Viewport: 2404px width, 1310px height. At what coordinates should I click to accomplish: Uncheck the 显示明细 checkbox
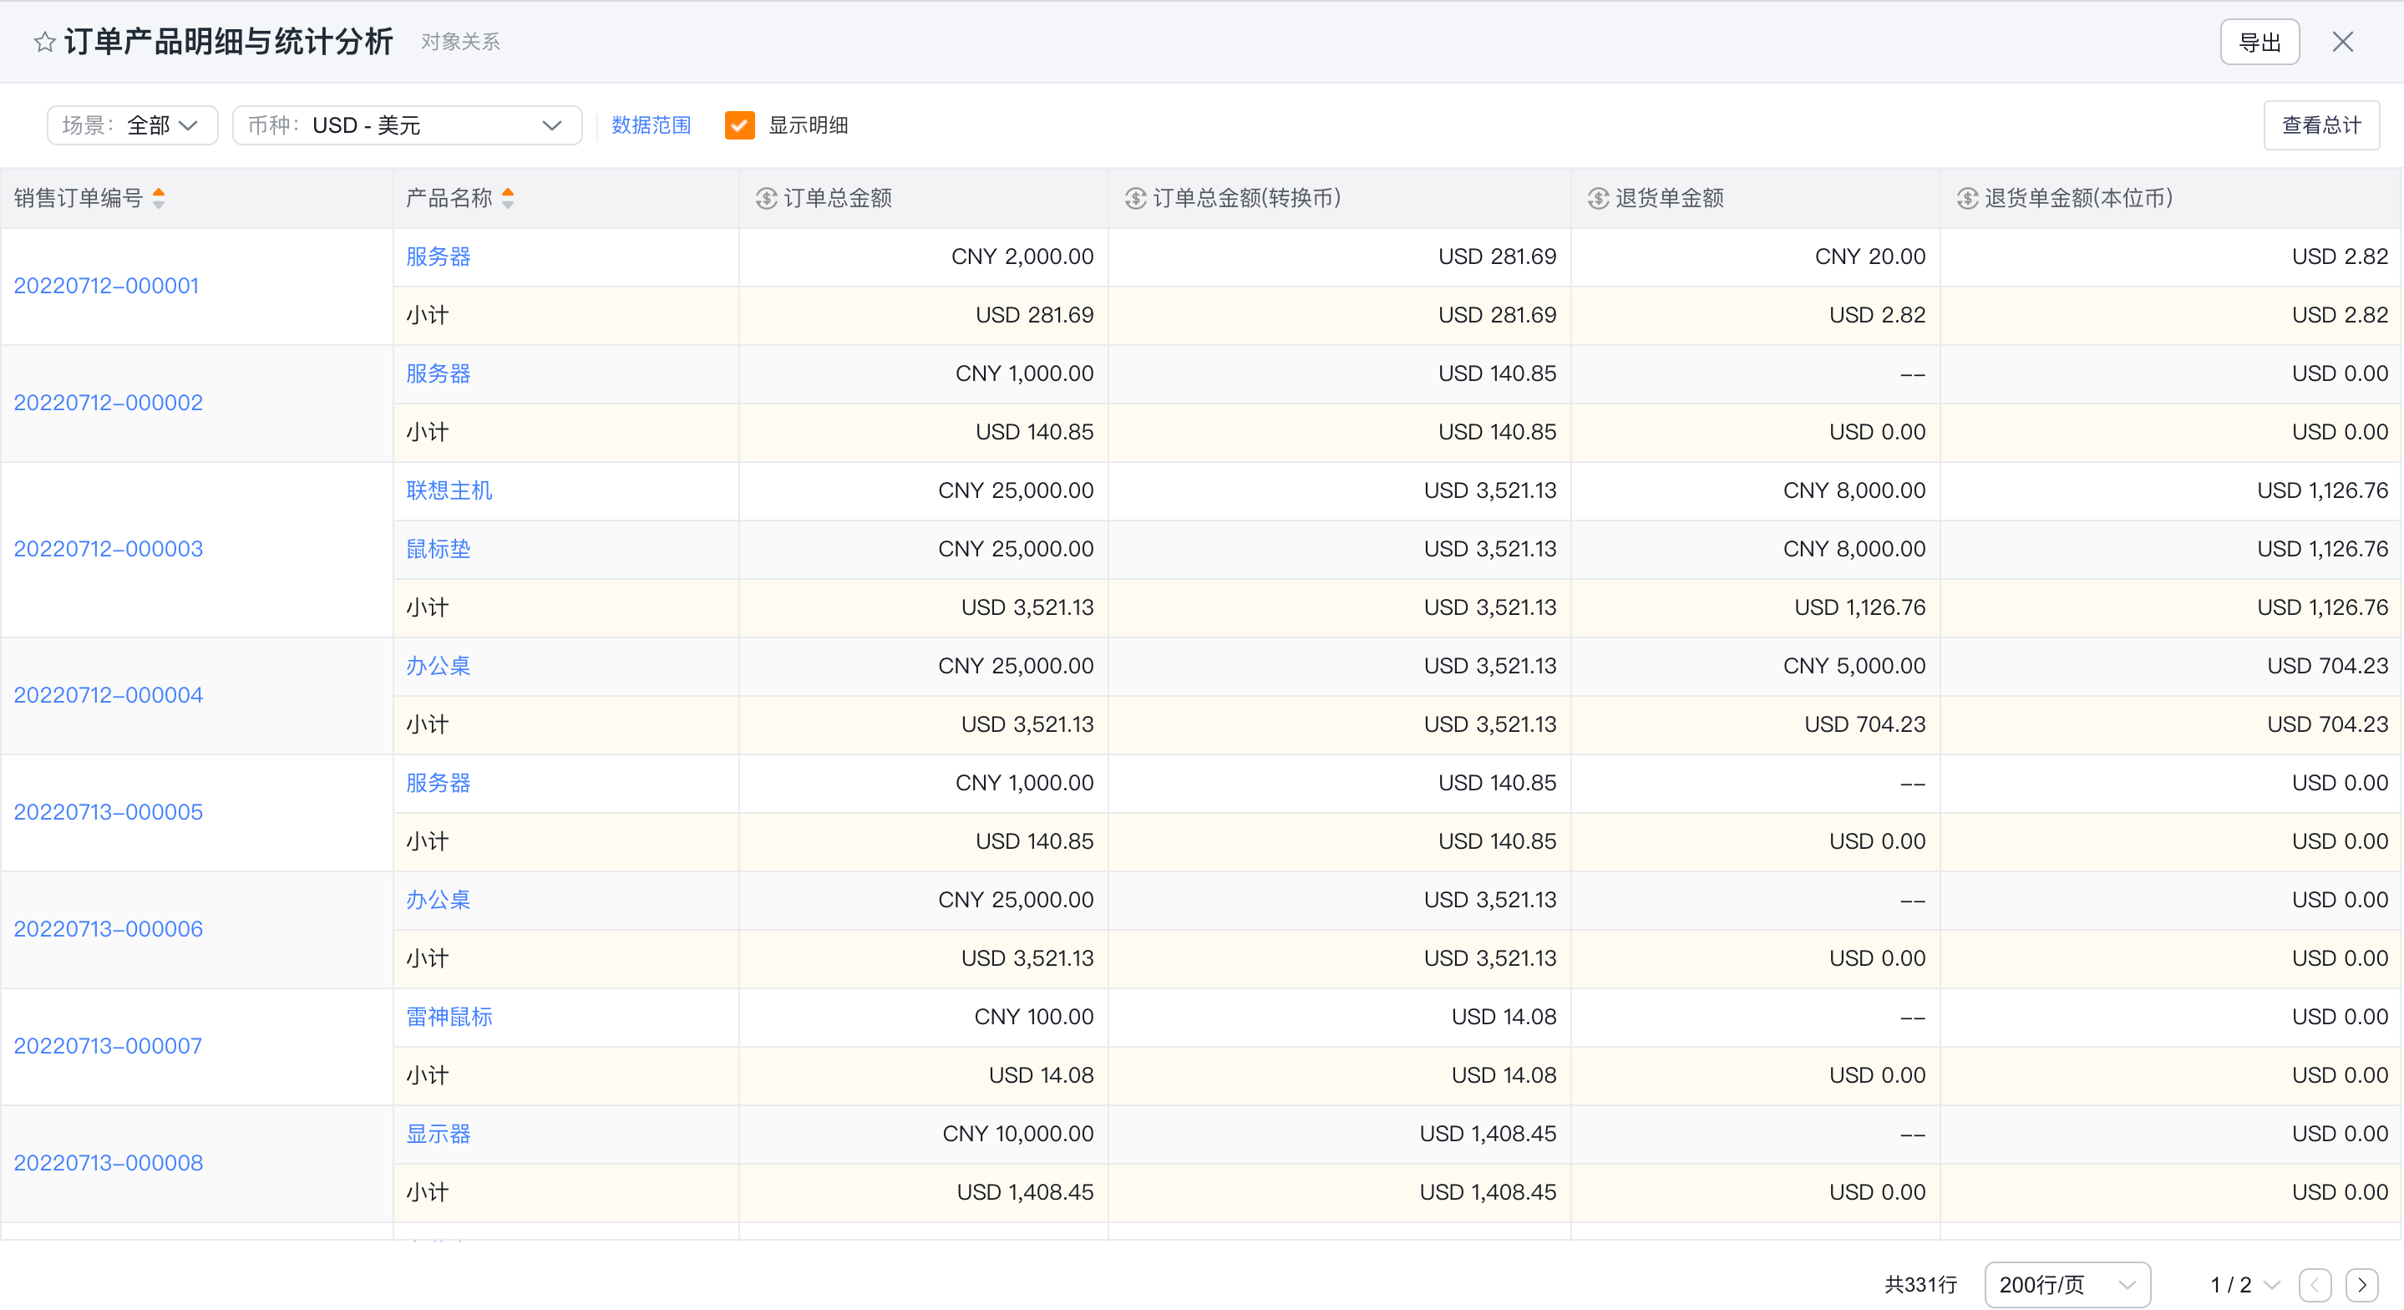point(739,125)
